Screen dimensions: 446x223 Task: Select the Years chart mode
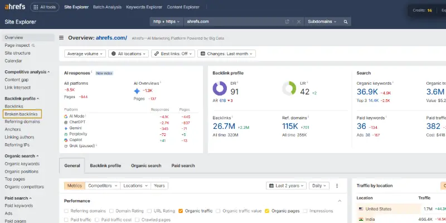pos(159,186)
